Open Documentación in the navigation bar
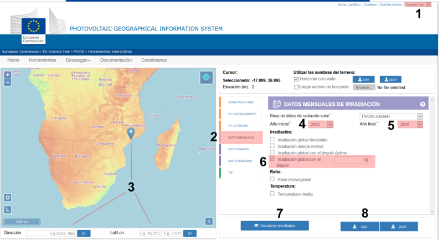443x240 pixels. [x=116, y=60]
